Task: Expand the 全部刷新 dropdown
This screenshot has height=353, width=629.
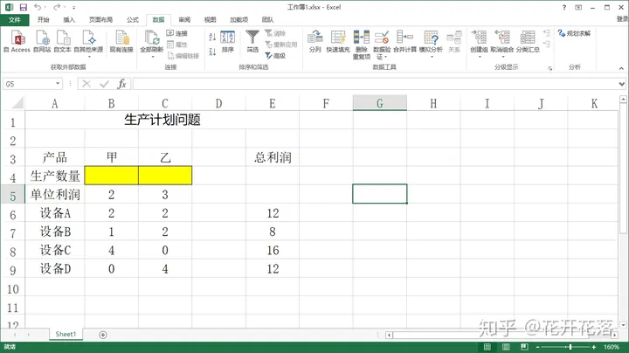Action: tap(151, 56)
